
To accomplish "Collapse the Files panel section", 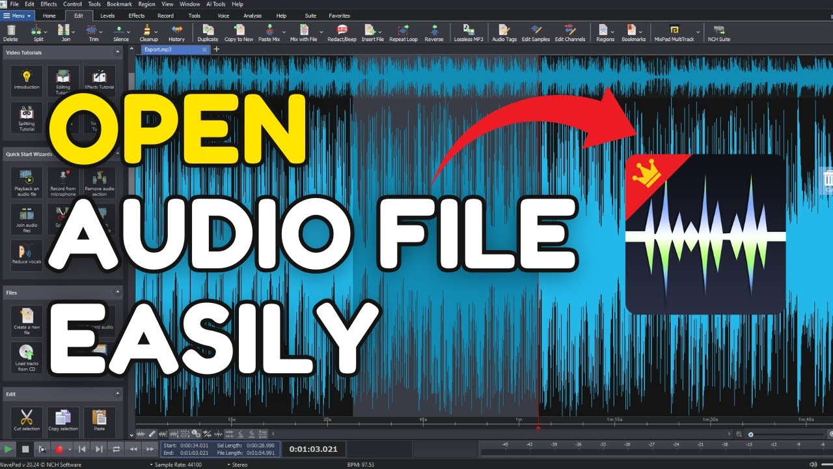I will (x=118, y=292).
